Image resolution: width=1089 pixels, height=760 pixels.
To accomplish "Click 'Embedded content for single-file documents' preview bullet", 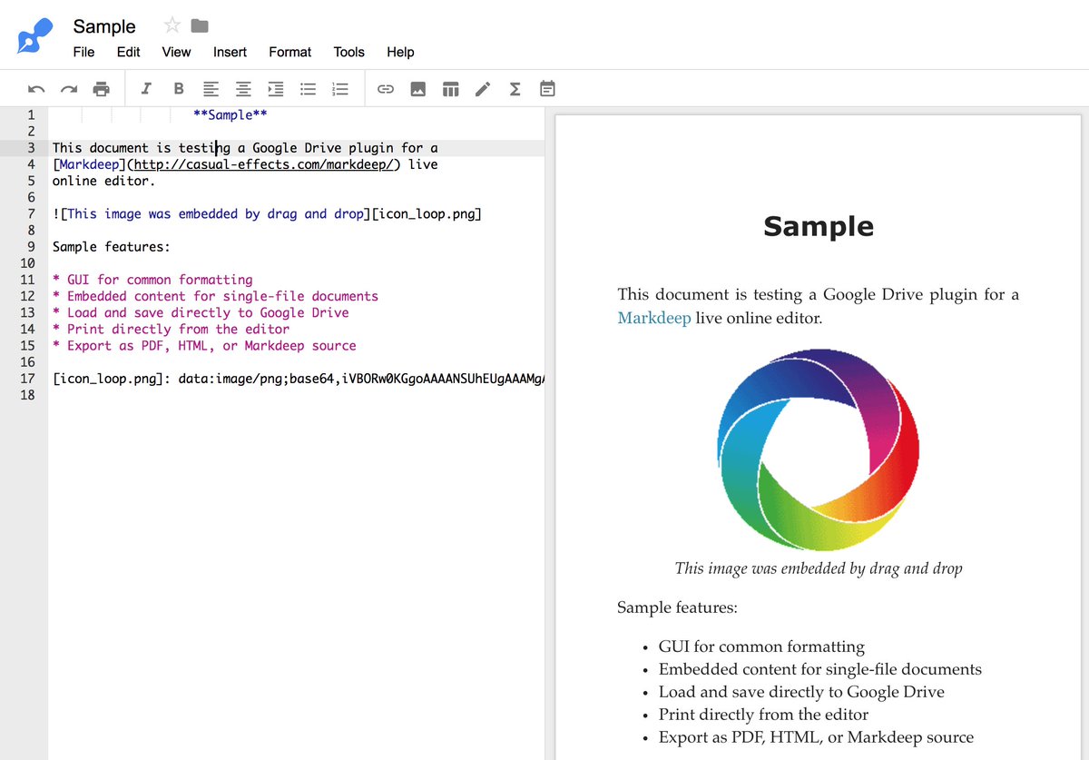I will (x=820, y=669).
